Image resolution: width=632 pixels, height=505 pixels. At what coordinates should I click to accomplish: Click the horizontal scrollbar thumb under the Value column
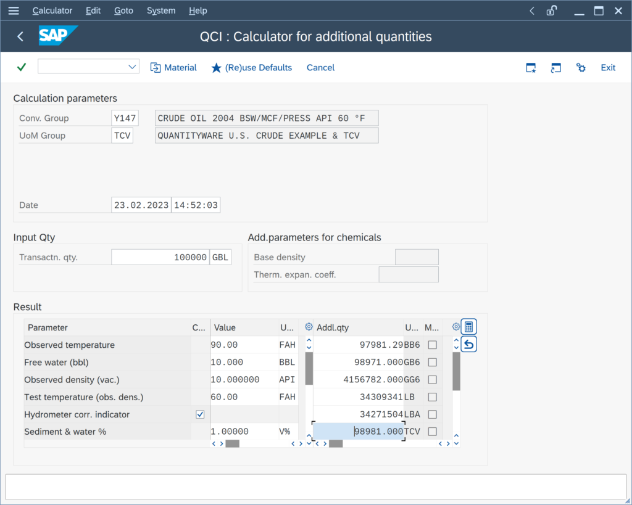click(232, 443)
